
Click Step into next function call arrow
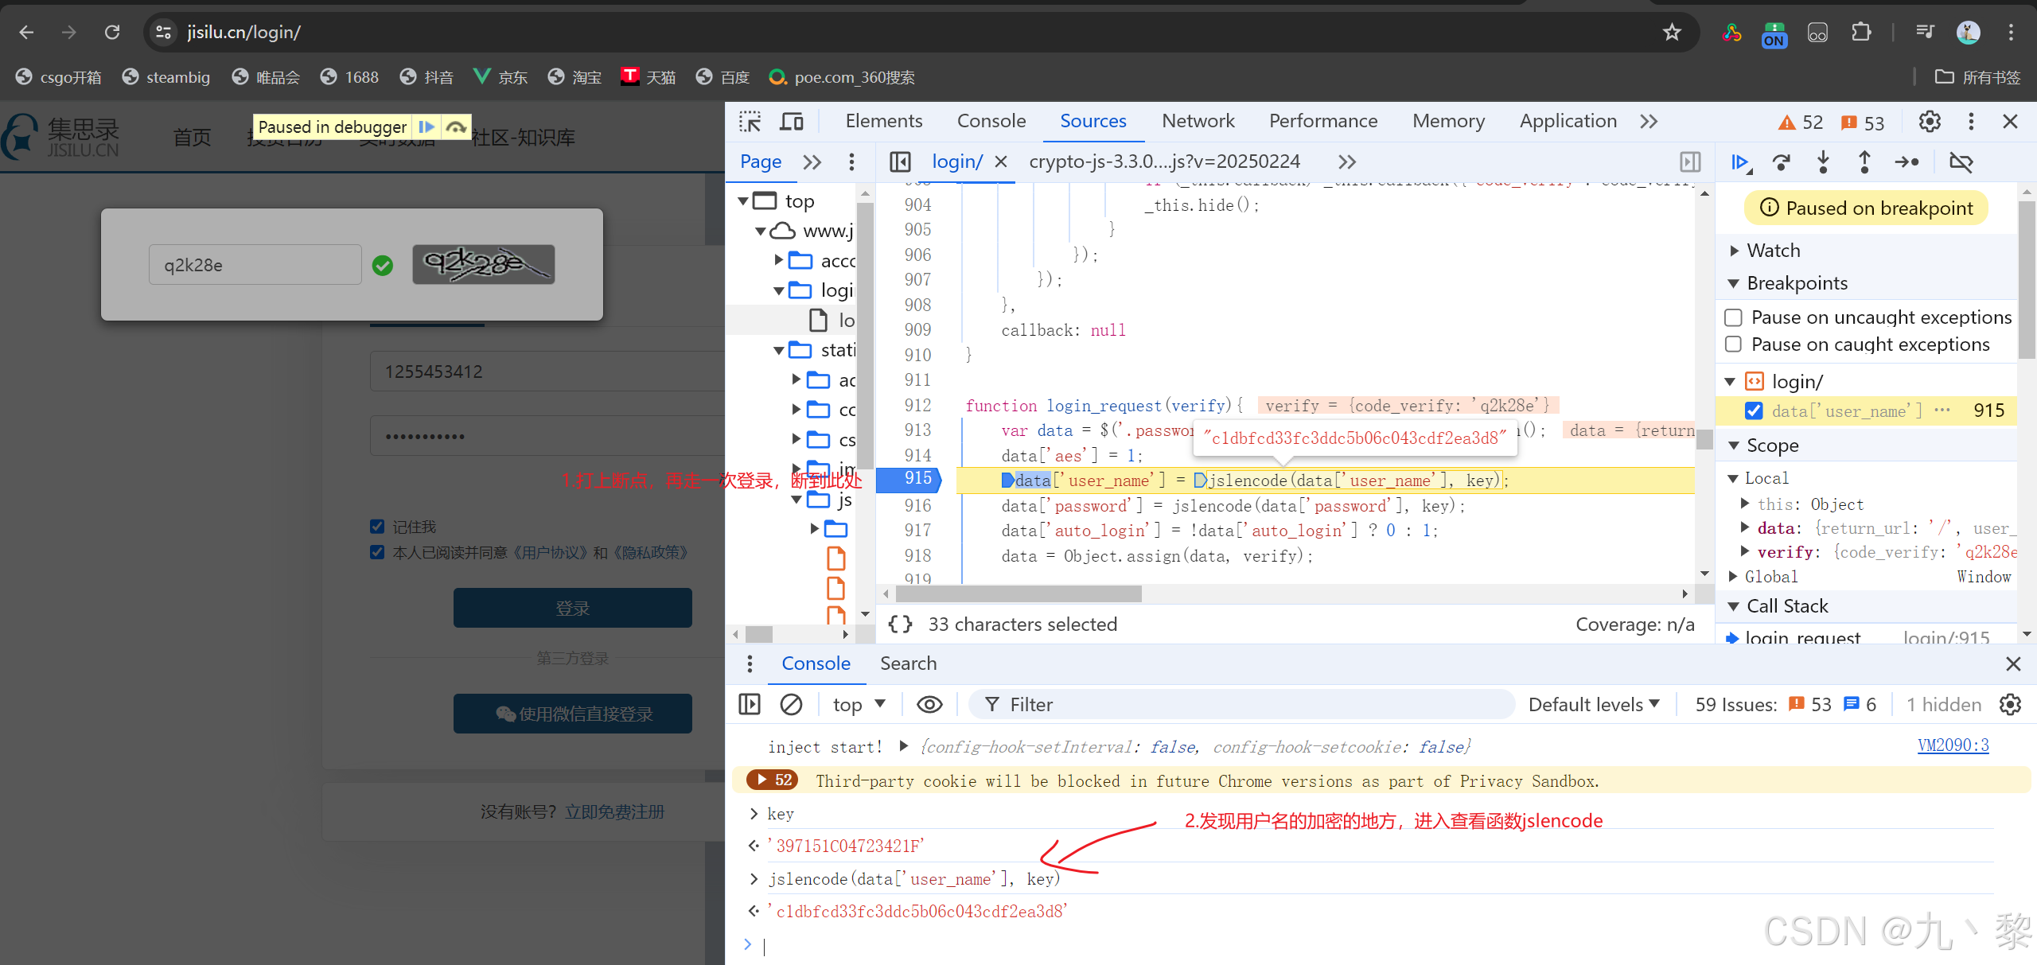(1823, 162)
